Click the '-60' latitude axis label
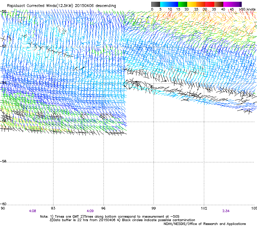The height and width of the screenshot is (226, 257). pos(3,204)
